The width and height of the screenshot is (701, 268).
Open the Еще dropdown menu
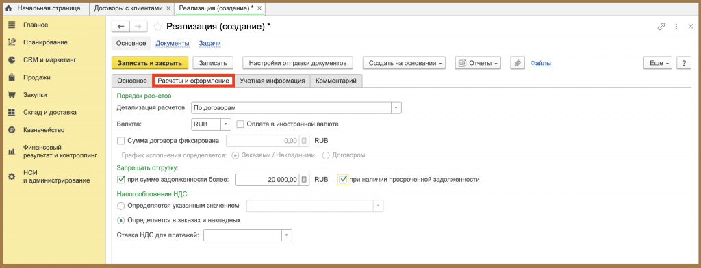pyautogui.click(x=658, y=63)
